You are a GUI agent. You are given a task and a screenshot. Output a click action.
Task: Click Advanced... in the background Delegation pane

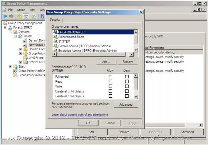pos(188,132)
